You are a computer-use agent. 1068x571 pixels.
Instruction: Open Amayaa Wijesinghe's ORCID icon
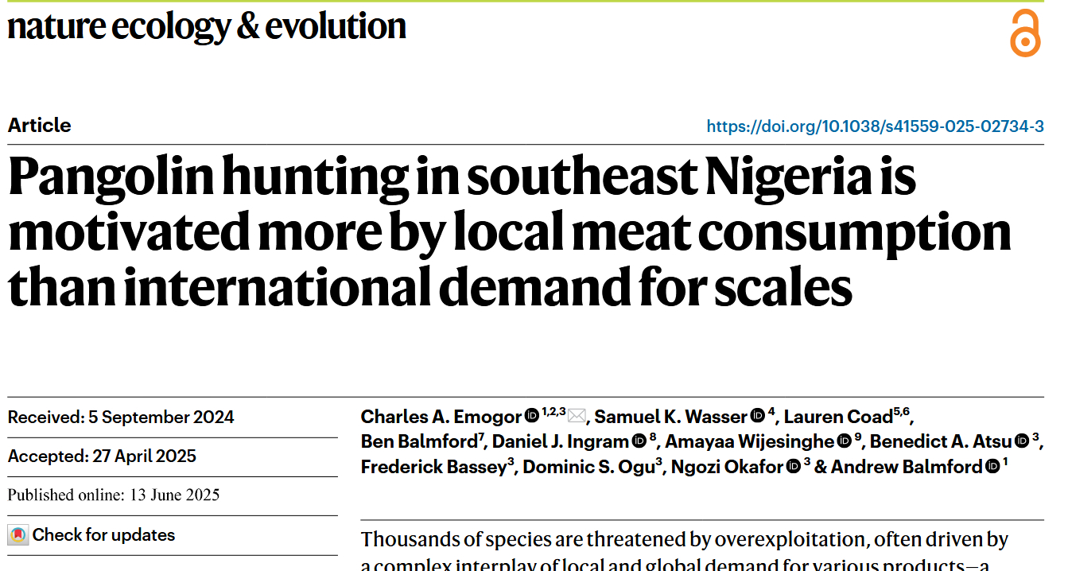845,441
